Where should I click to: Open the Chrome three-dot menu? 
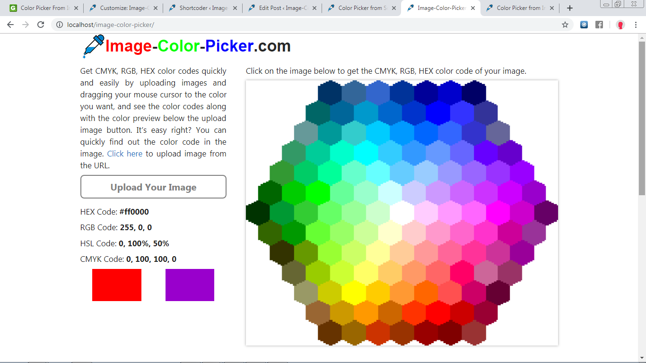(636, 25)
